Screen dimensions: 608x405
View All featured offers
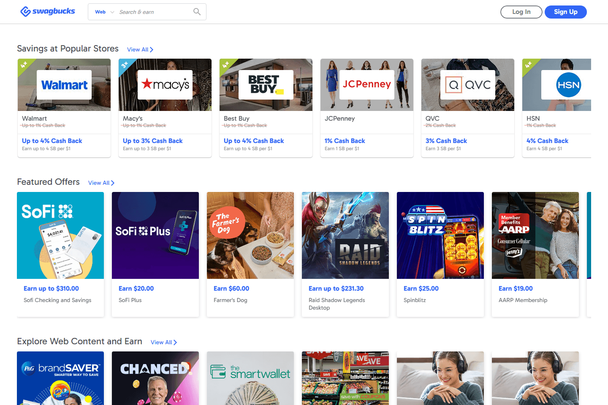click(101, 183)
